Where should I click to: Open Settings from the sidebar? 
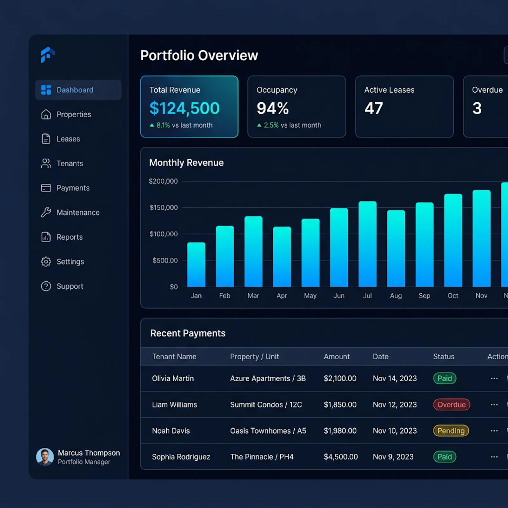tap(78, 262)
